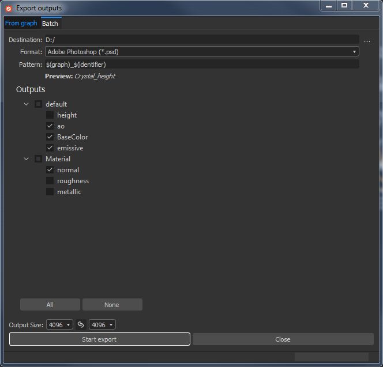Viewport: 383px width, 367px height.
Task: Open the output width size dropdown
Action: tap(59, 325)
